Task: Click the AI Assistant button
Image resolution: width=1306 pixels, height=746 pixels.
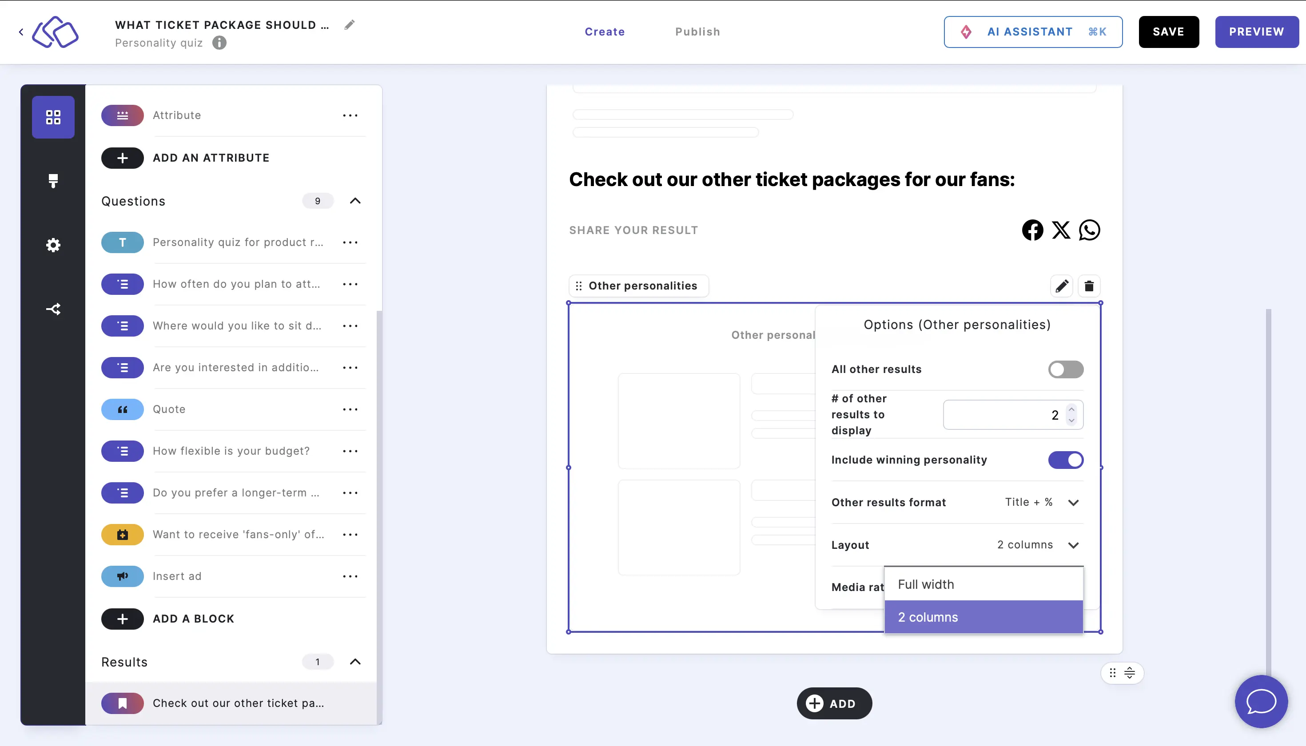Action: tap(1033, 32)
